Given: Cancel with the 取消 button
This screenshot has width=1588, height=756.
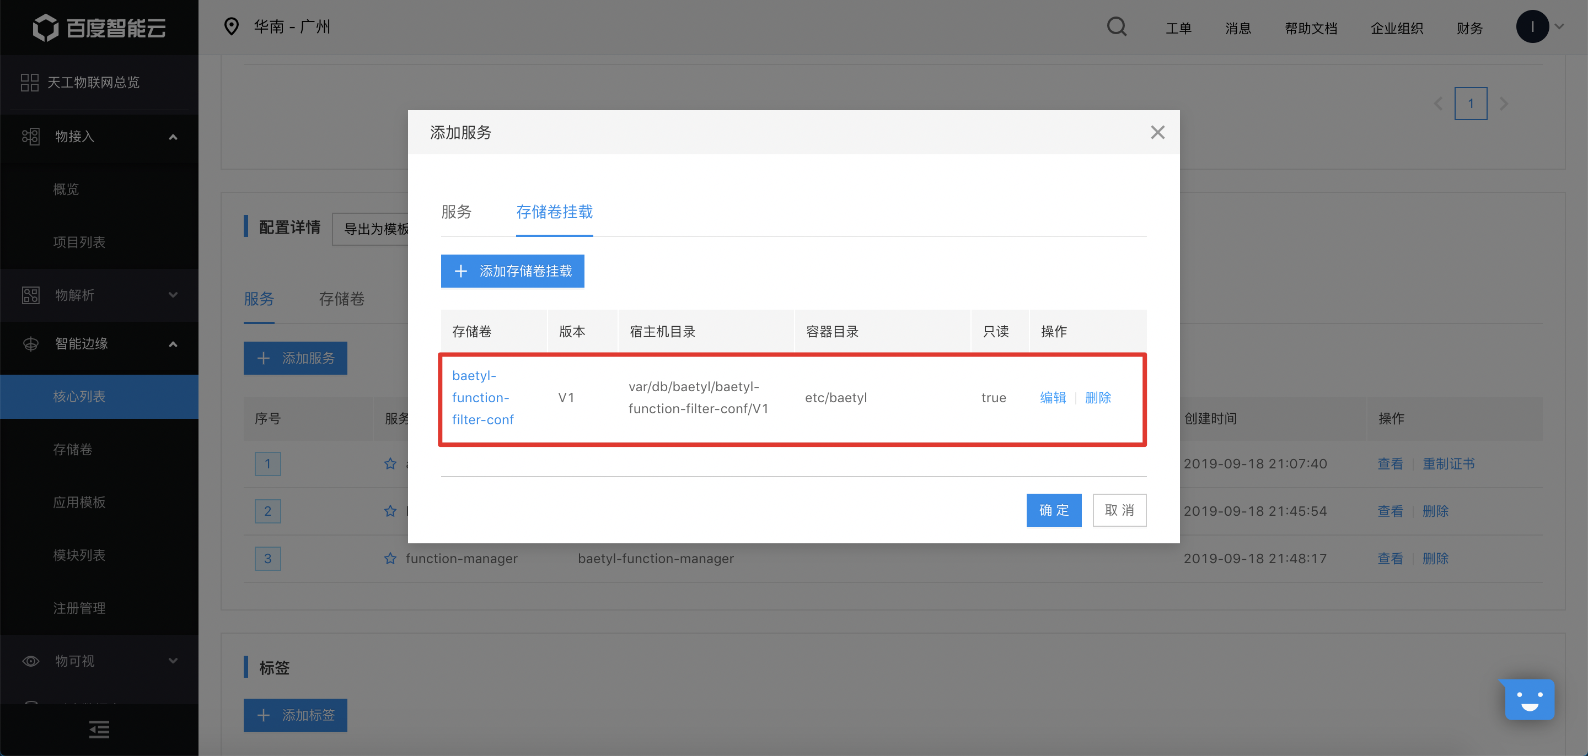Looking at the screenshot, I should tap(1119, 510).
